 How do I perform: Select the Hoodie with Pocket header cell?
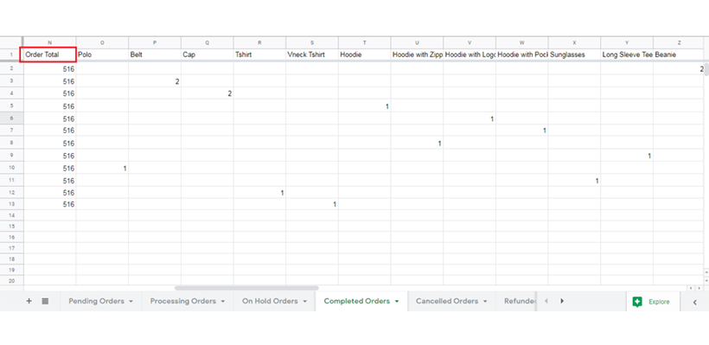521,54
